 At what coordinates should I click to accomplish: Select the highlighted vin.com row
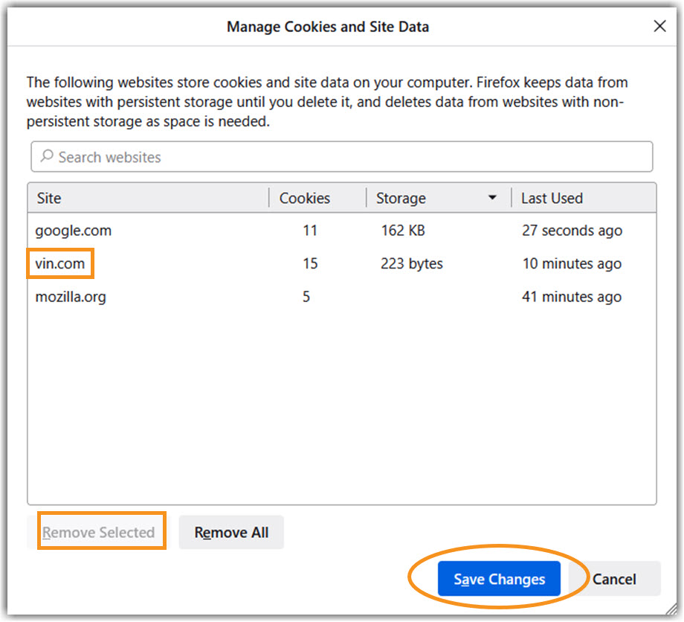coord(59,263)
